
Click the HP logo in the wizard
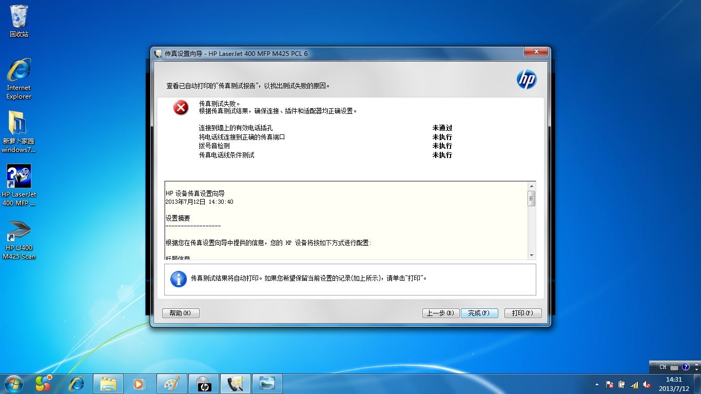point(526,80)
